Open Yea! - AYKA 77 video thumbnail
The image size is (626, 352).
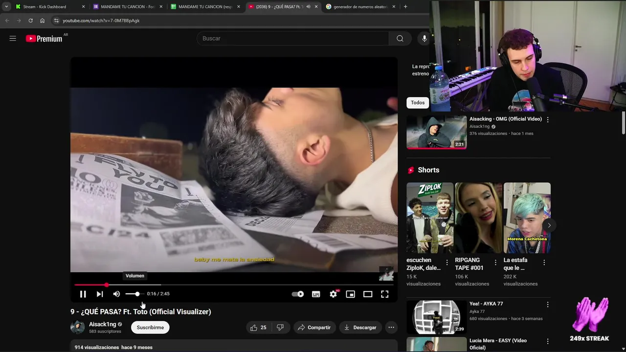click(436, 317)
